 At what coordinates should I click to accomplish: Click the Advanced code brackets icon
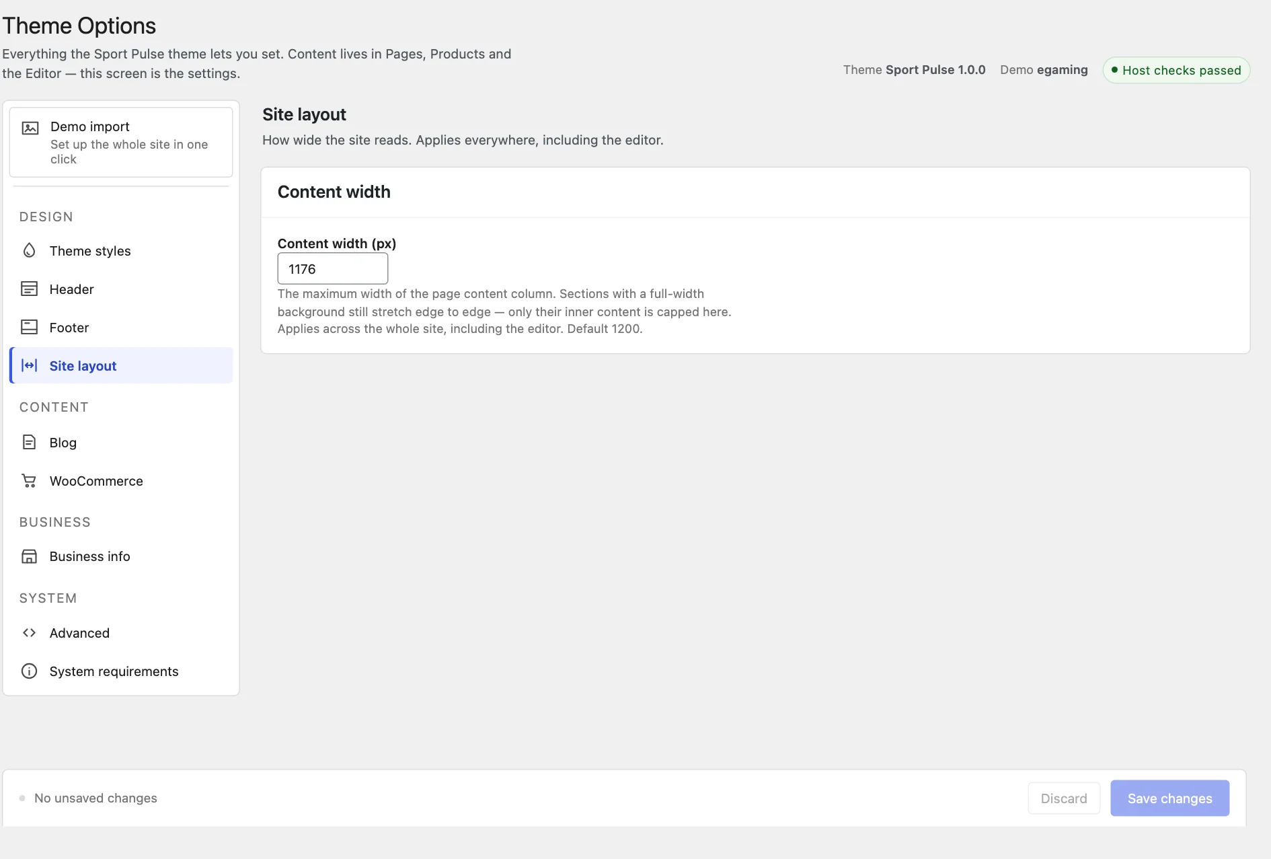click(x=29, y=633)
